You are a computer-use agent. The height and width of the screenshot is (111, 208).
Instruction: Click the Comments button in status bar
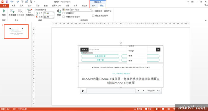149,109
